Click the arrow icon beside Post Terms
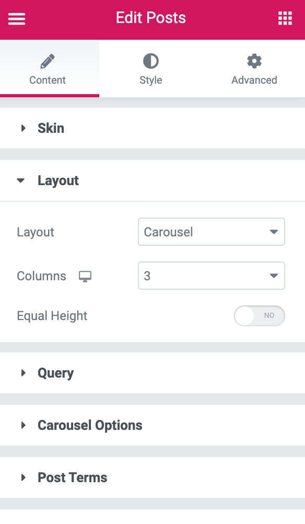 pos(23,477)
